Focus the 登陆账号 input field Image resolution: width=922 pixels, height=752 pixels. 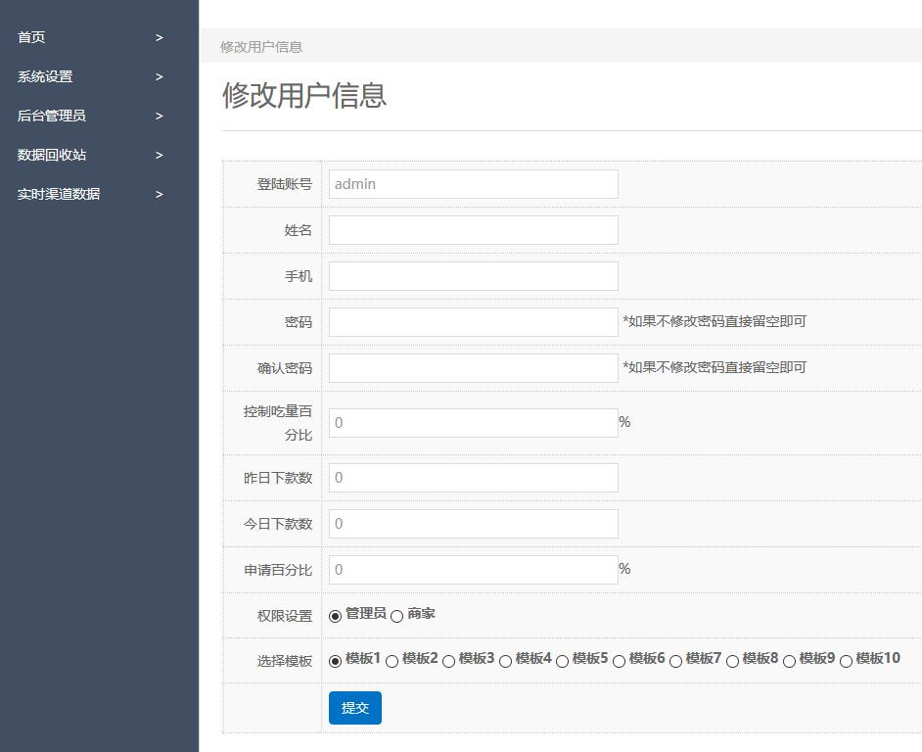[473, 184]
